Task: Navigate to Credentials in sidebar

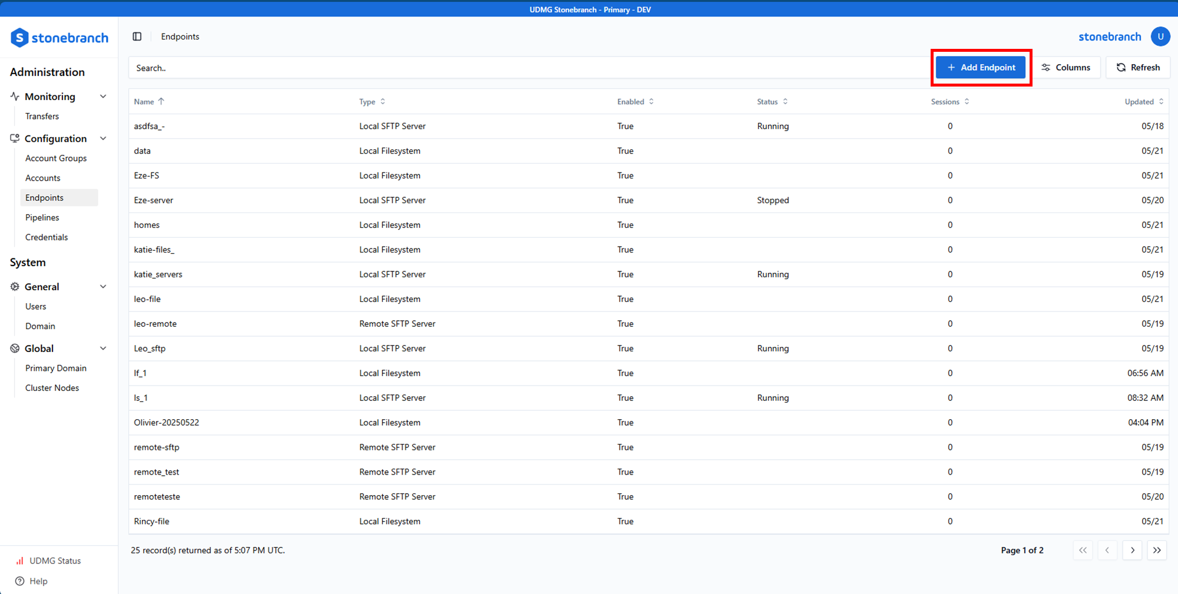Action: 47,237
